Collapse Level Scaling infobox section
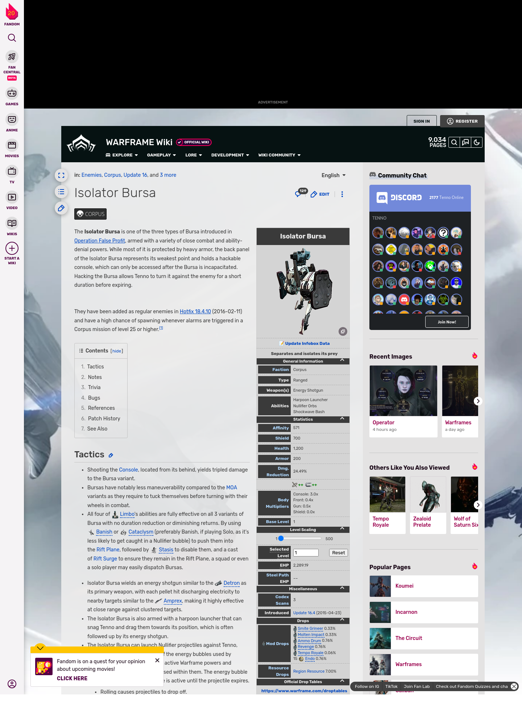This screenshot has width=522, height=726. [x=303, y=530]
